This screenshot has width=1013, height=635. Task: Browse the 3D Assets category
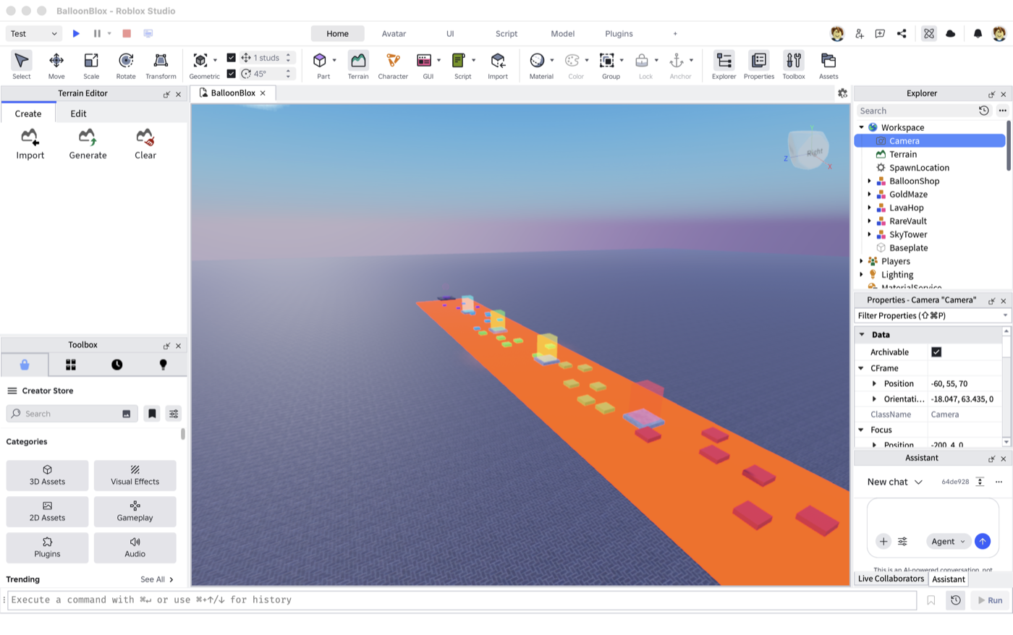(x=47, y=476)
